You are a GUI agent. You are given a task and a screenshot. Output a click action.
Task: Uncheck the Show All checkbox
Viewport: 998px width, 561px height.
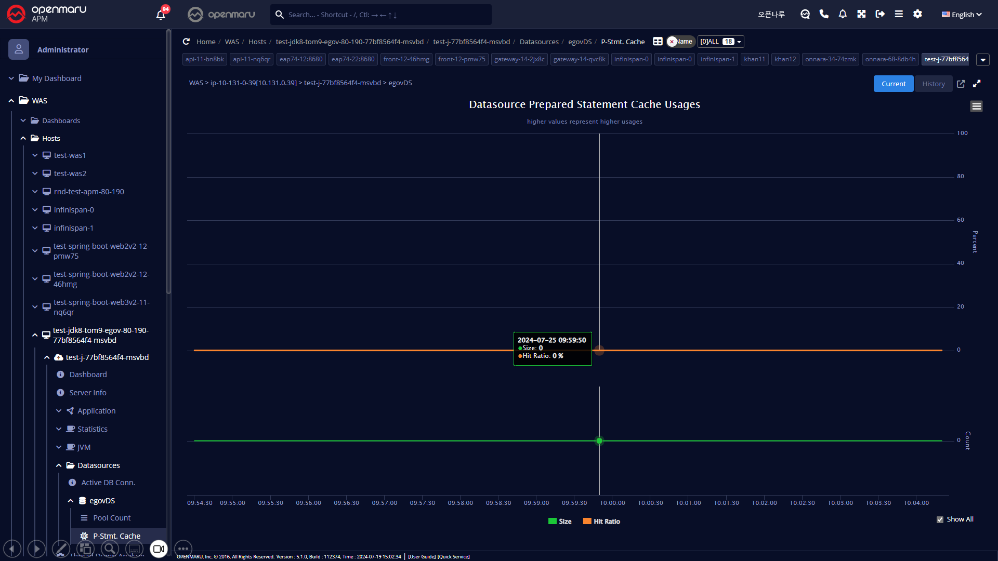(940, 519)
